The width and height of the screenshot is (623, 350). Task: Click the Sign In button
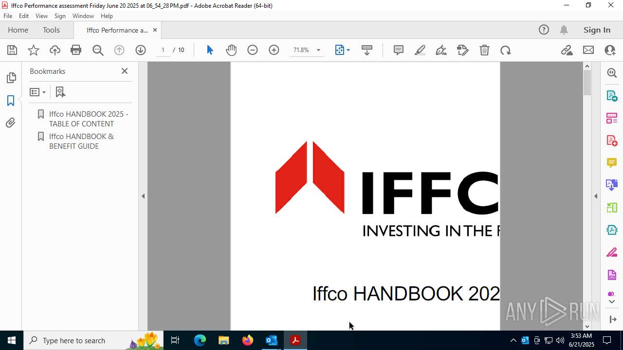[x=597, y=30]
